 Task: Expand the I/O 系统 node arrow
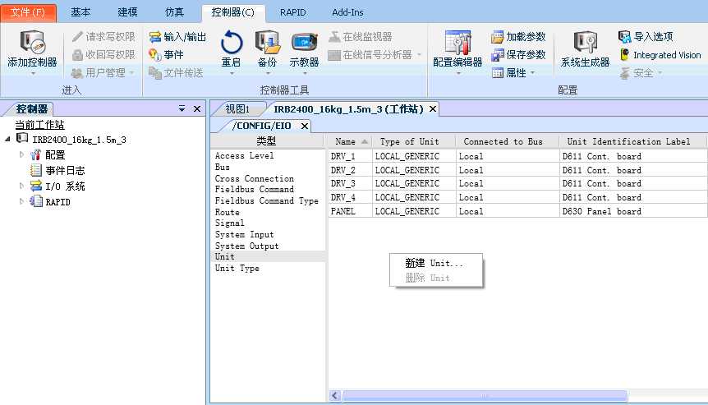tap(21, 186)
